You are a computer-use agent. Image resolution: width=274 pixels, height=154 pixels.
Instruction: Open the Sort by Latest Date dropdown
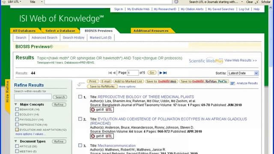pos(243,73)
